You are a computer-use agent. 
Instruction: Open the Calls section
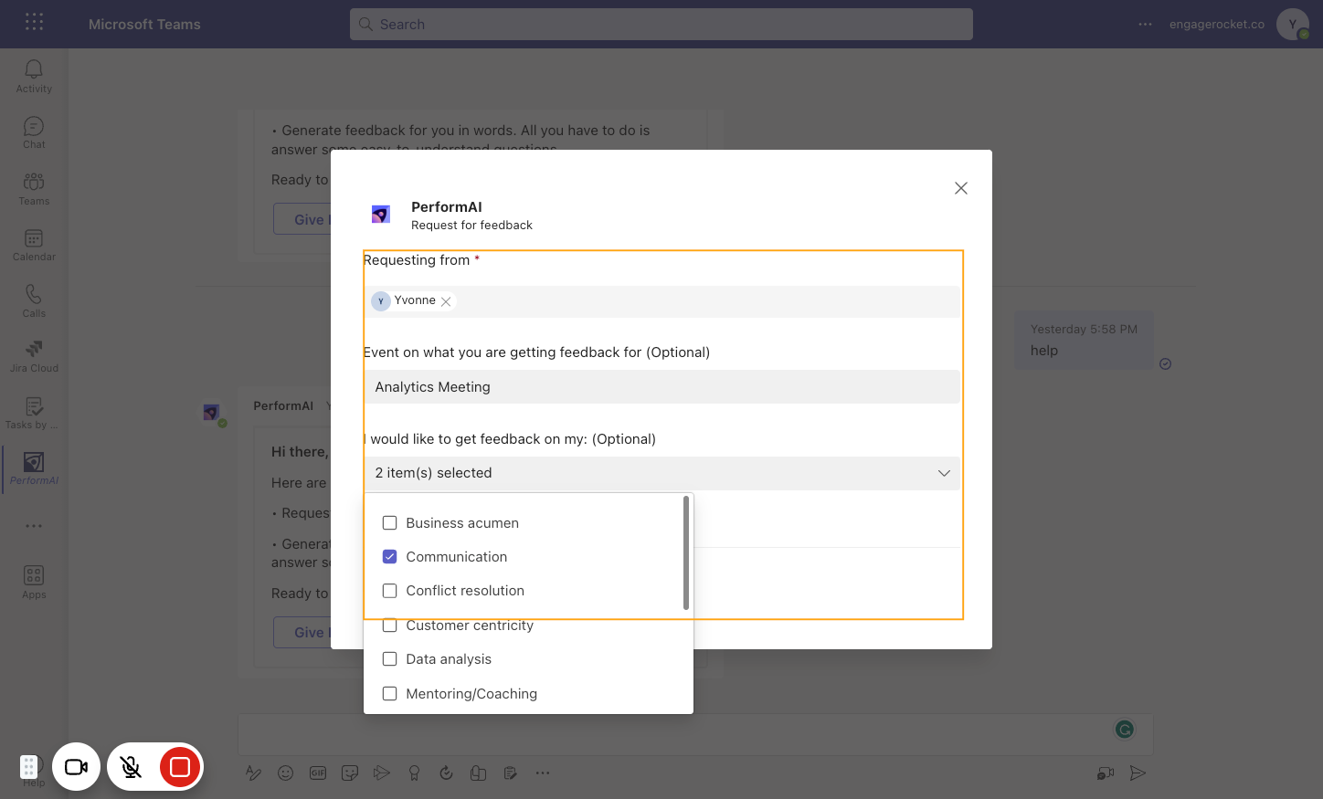click(34, 301)
